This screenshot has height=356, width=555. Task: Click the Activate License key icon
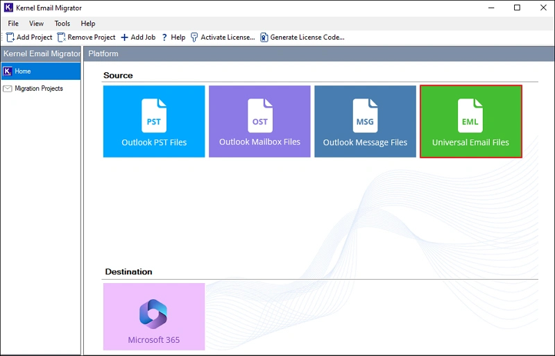coord(194,37)
